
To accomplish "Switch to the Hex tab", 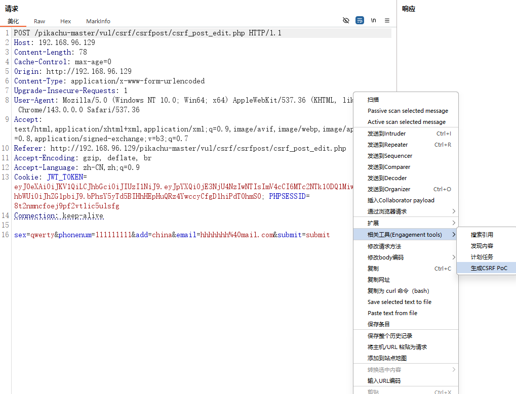I will (x=65, y=21).
